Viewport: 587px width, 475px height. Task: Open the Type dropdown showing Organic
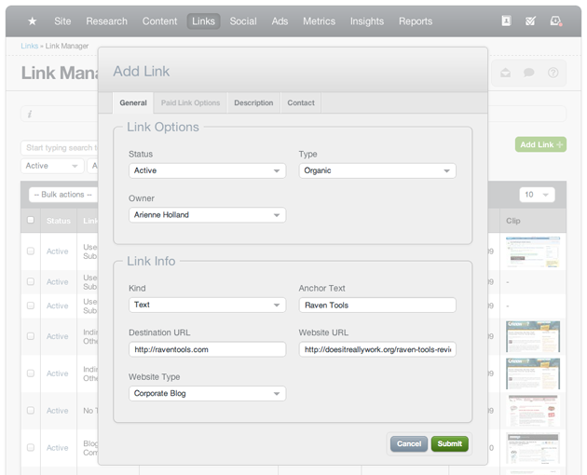(x=377, y=170)
